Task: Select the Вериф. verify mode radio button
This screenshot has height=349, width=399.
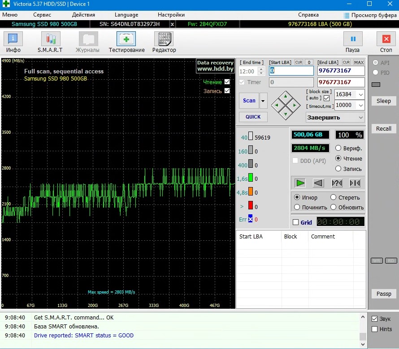Action: [x=338, y=148]
